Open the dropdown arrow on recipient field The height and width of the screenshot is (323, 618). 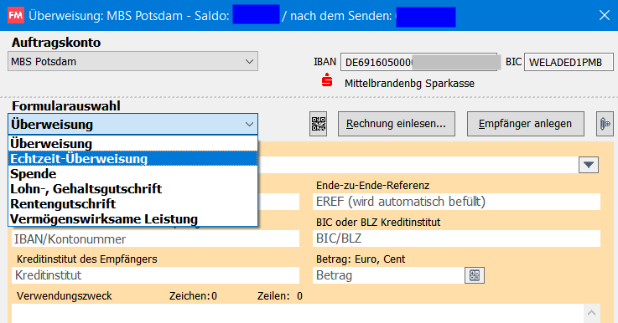point(589,165)
